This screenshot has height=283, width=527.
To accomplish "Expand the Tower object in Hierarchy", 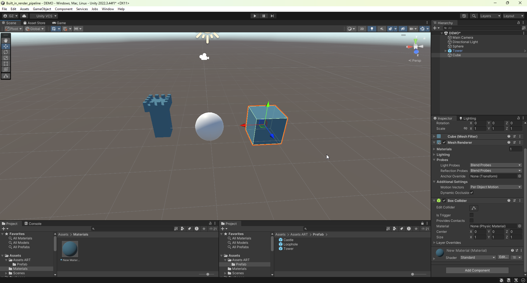I will (445, 51).
